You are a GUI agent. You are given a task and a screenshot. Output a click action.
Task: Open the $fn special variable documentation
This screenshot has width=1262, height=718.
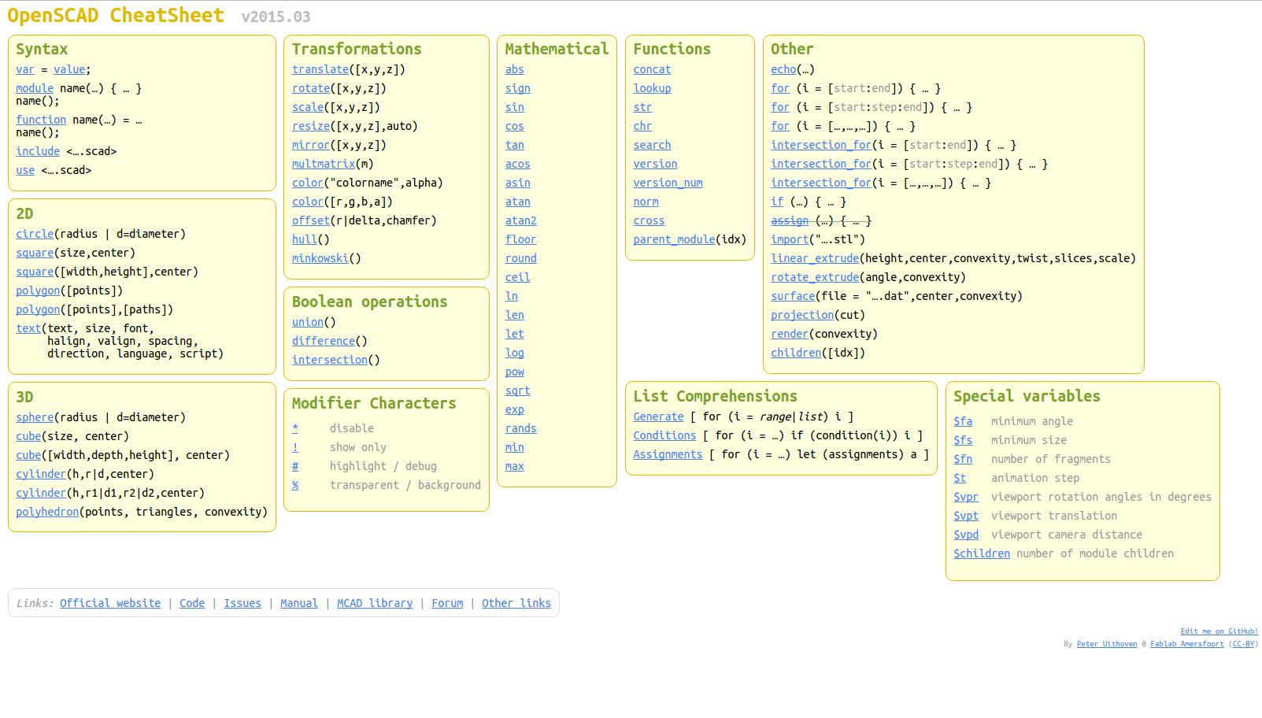[962, 459]
